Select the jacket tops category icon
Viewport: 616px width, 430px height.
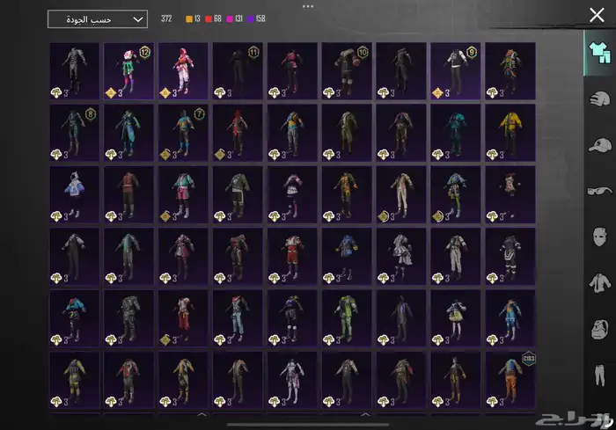[x=599, y=283]
